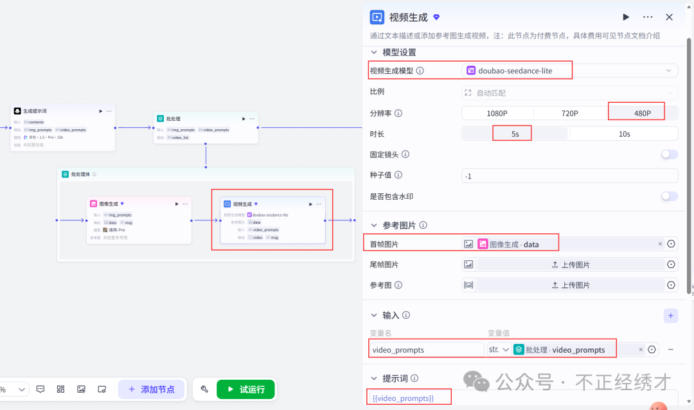Collapse the 模型设置 section
Image resolution: width=694 pixels, height=410 pixels.
click(x=374, y=52)
